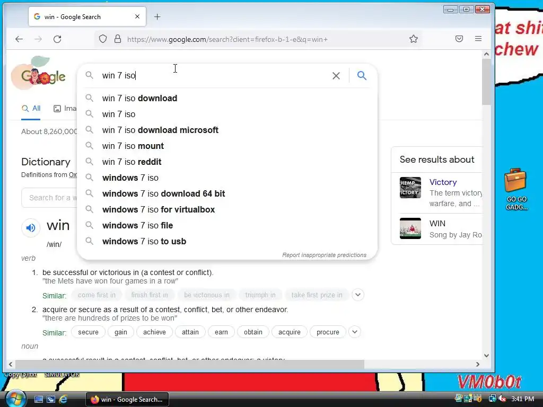Click the Firefox taskbar button 'win - Google Search...'

127,400
